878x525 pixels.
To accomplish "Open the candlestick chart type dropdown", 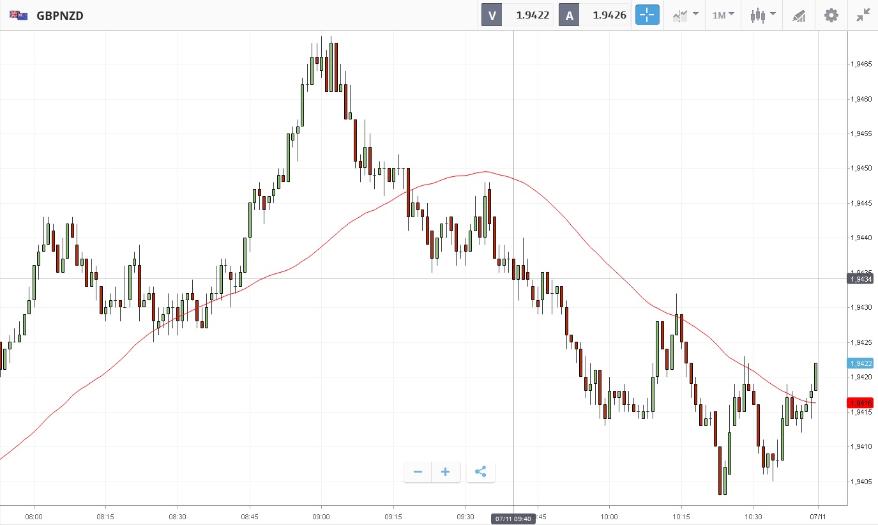I will pyautogui.click(x=762, y=15).
